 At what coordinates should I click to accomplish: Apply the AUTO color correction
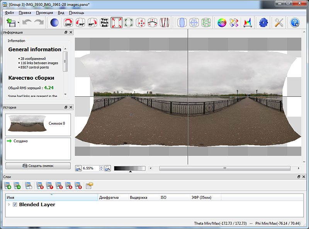tap(222, 22)
